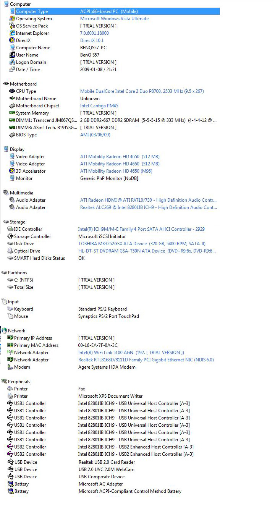Click the Storage section icon
275x510 pixels.
tap(6, 222)
